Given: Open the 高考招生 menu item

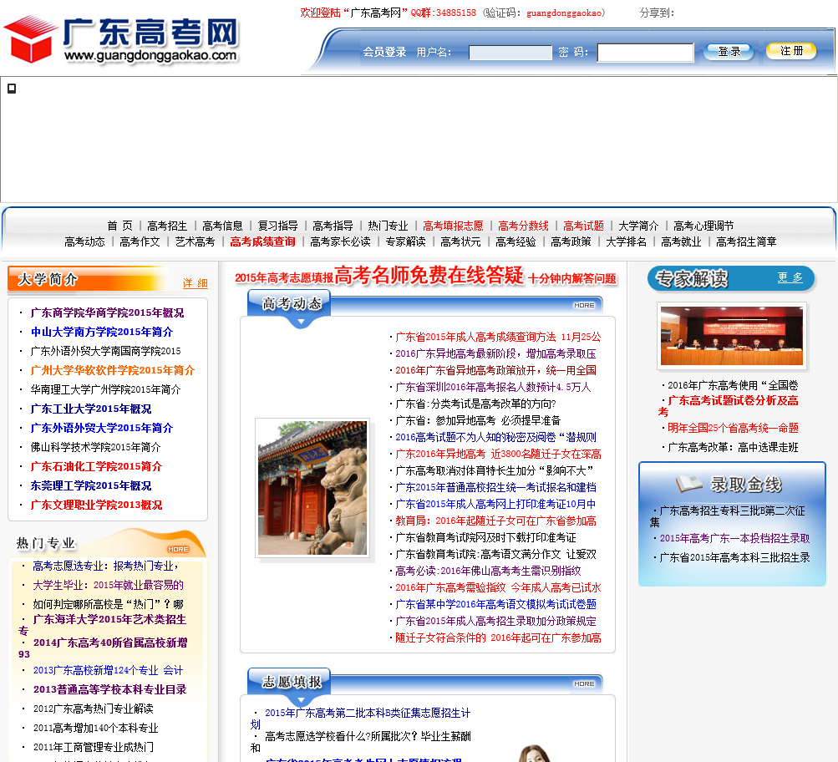Looking at the screenshot, I should [x=167, y=226].
